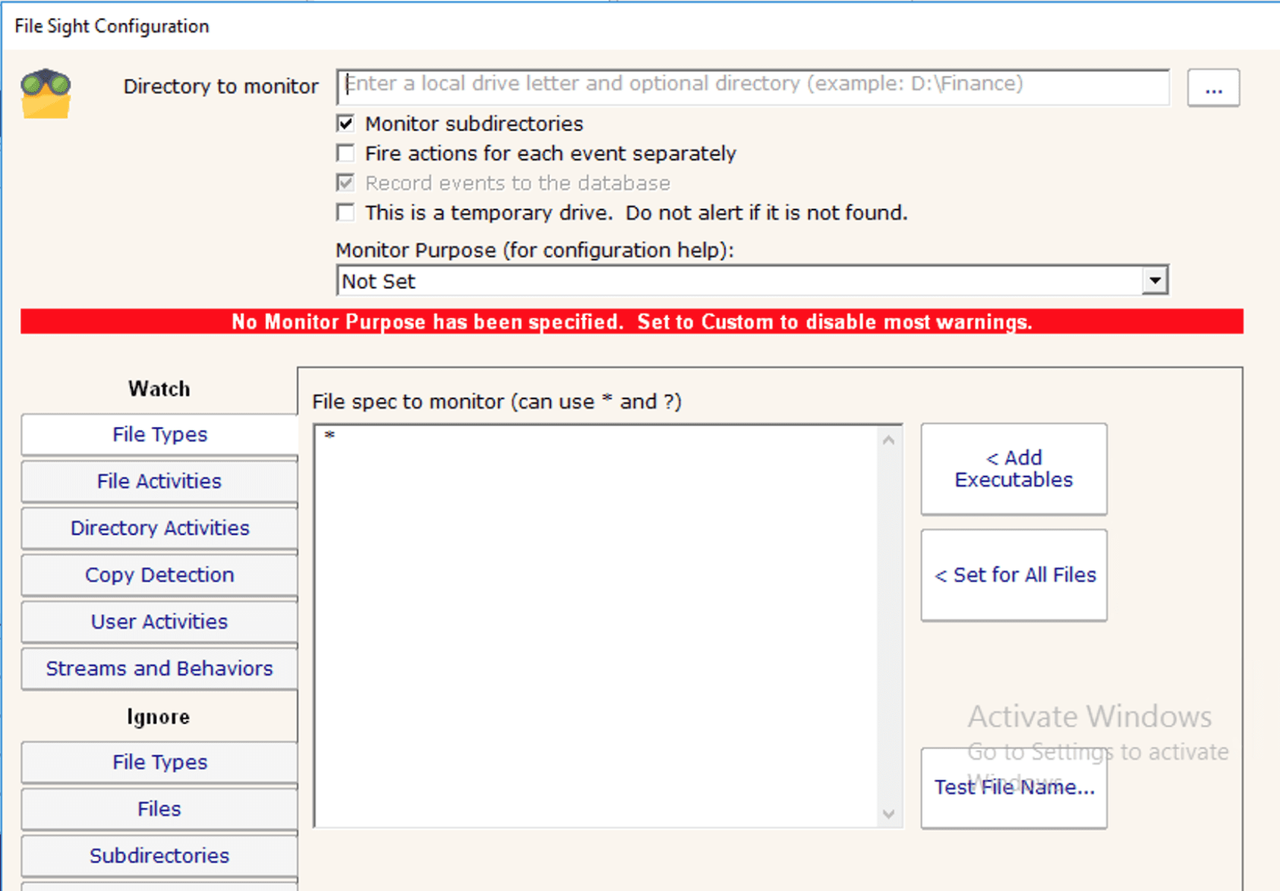
Task: Click the Monitor Purpose dropdown arrow
Action: point(1154,281)
